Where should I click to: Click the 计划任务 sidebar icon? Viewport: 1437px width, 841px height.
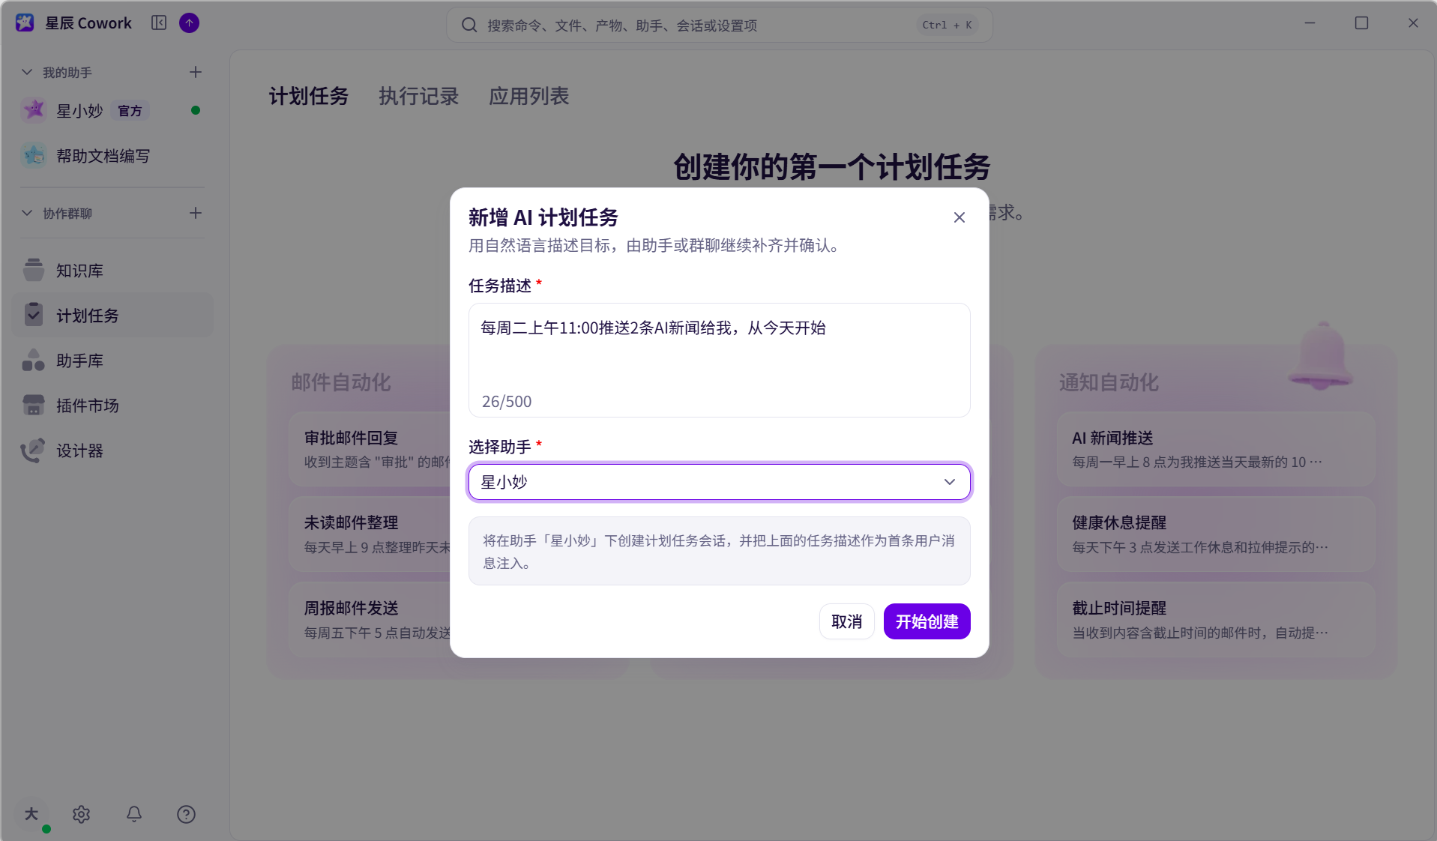pos(34,315)
